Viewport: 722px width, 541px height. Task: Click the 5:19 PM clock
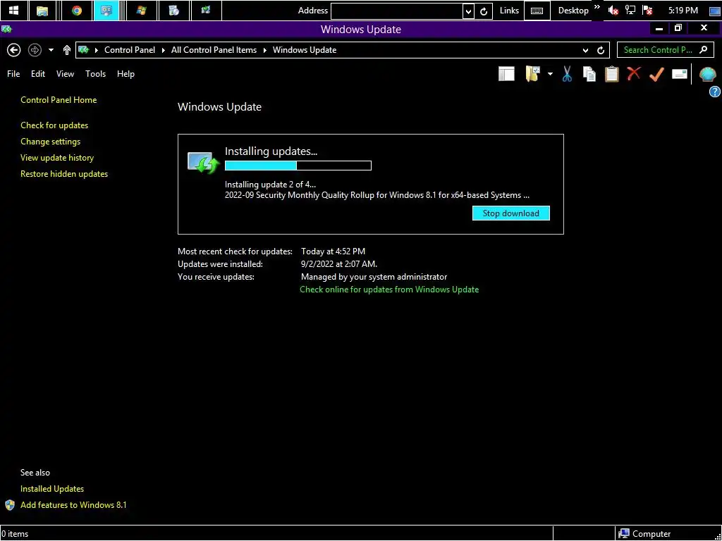pos(683,10)
